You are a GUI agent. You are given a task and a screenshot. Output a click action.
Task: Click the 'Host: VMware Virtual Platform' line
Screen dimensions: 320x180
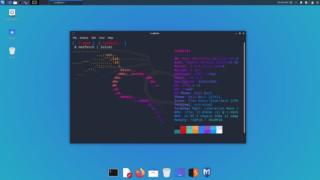pyautogui.click(x=206, y=62)
